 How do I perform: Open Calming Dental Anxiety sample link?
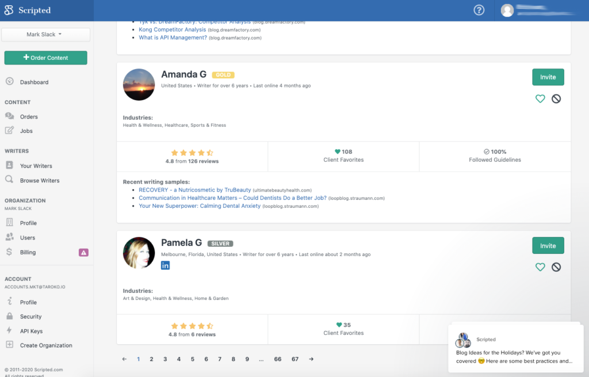pyautogui.click(x=200, y=205)
